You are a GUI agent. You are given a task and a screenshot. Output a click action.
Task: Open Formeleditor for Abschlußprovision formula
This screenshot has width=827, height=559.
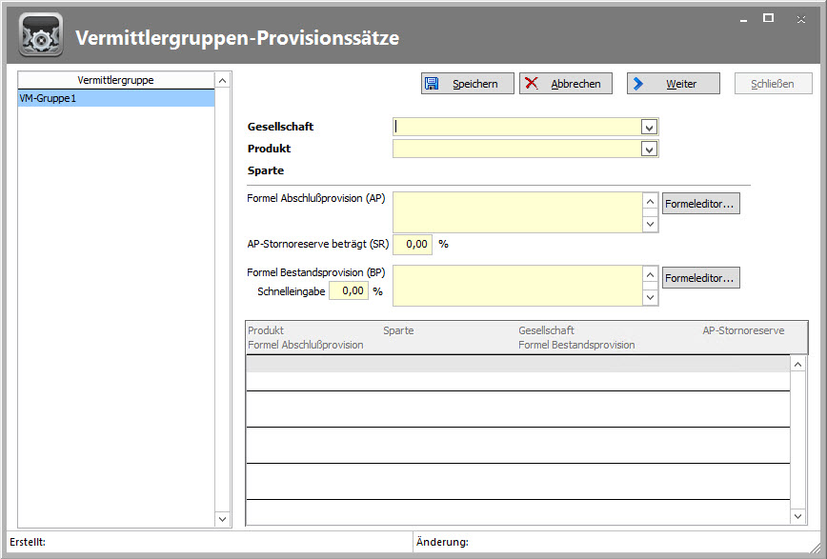pos(700,203)
